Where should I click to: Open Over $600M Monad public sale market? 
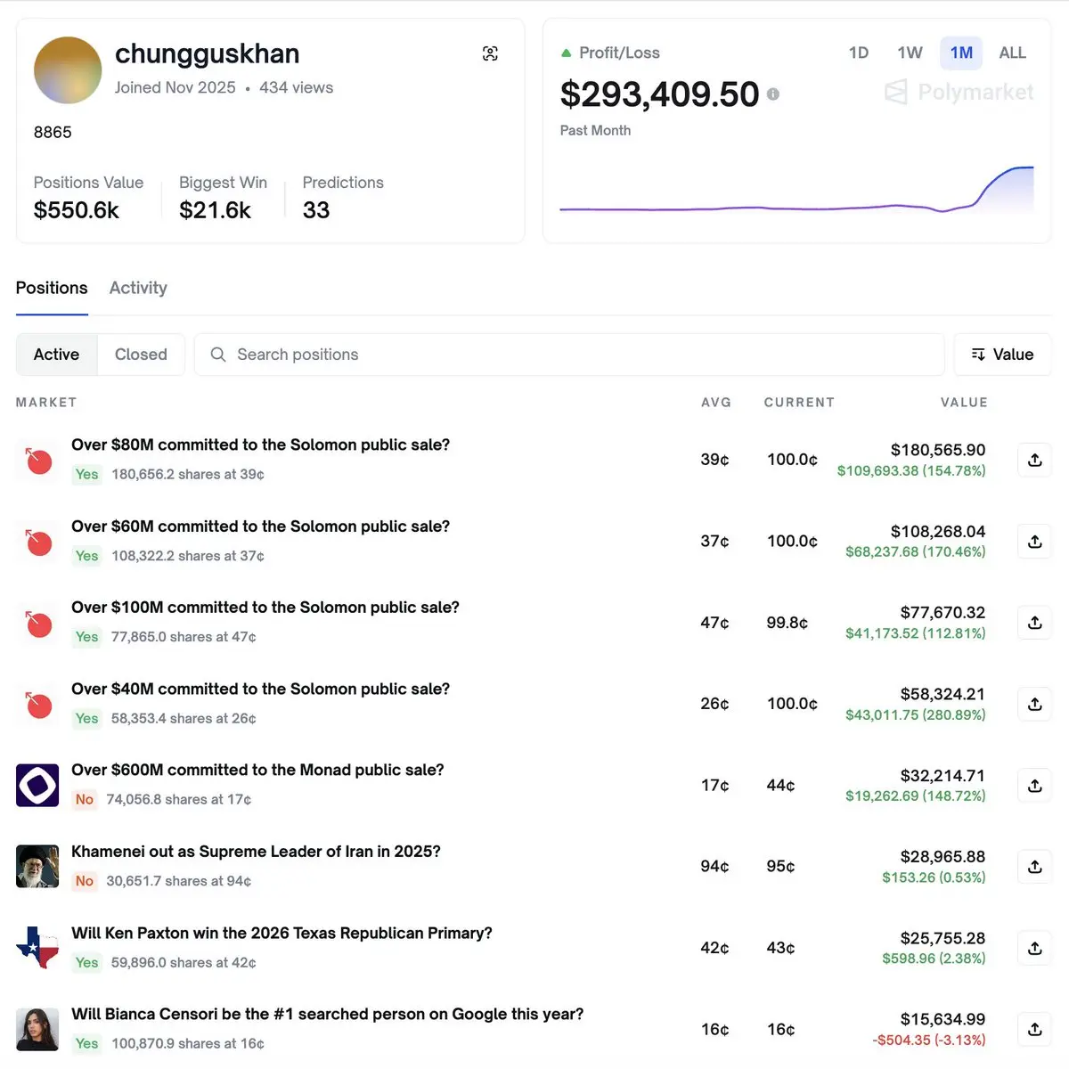pyautogui.click(x=257, y=770)
